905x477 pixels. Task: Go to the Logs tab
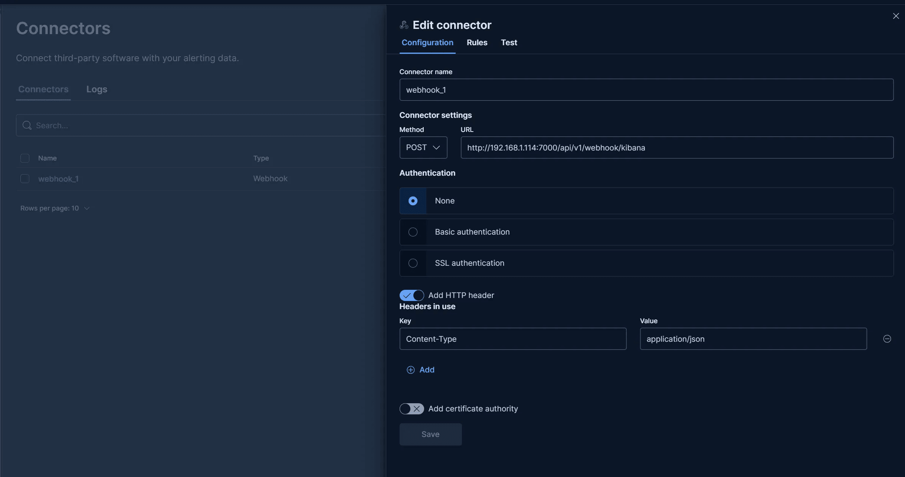tap(96, 89)
